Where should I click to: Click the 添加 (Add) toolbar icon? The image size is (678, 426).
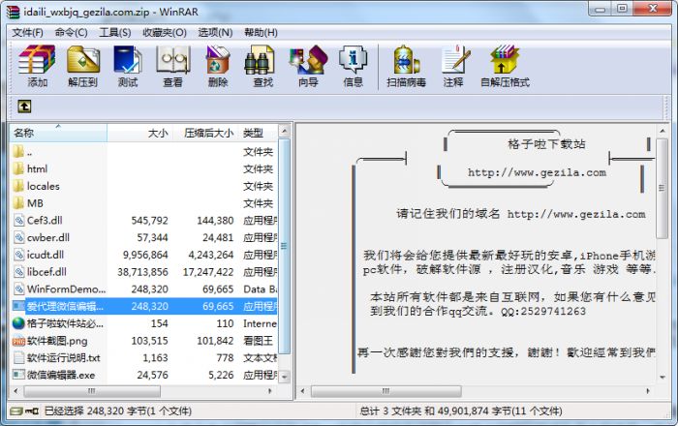(x=37, y=60)
